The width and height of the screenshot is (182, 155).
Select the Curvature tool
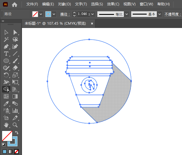15,47
